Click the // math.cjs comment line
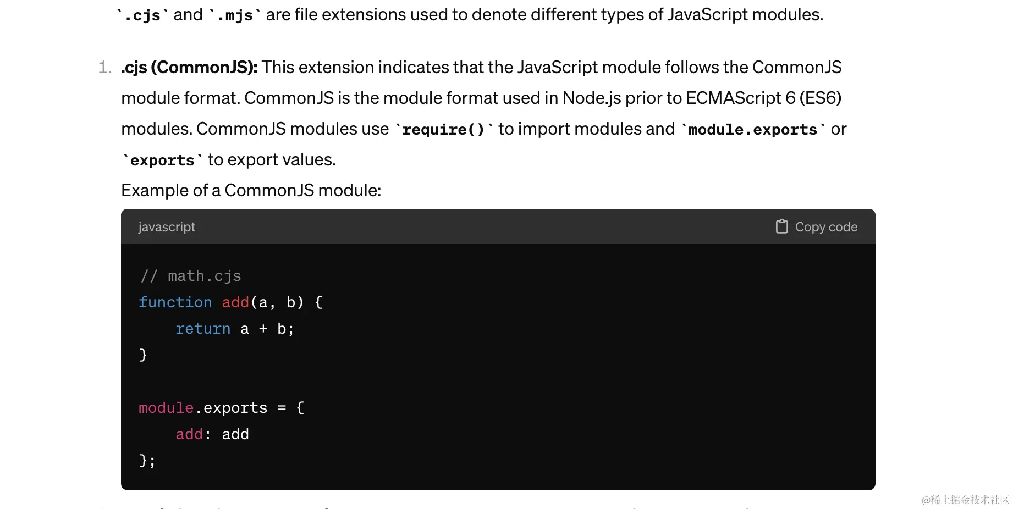The image size is (1013, 509). tap(191, 276)
